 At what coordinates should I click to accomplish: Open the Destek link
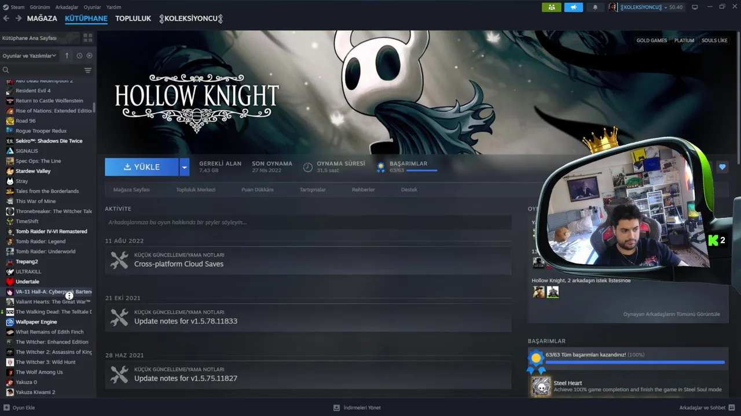[x=409, y=190]
